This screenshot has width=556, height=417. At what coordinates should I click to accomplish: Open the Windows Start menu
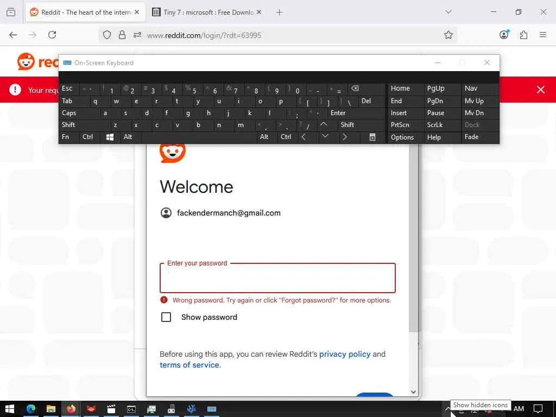click(x=10, y=409)
